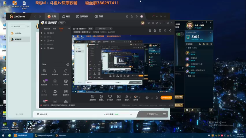Open the 峡谷之巅 server selector in WeGame
The image size is (246, 138).
(111, 114)
